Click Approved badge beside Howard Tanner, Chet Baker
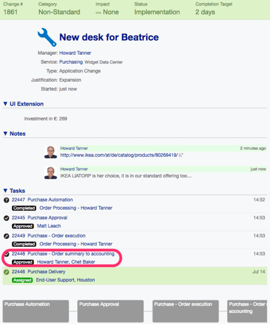Viewport: 270px width, 324px height. 23,262
